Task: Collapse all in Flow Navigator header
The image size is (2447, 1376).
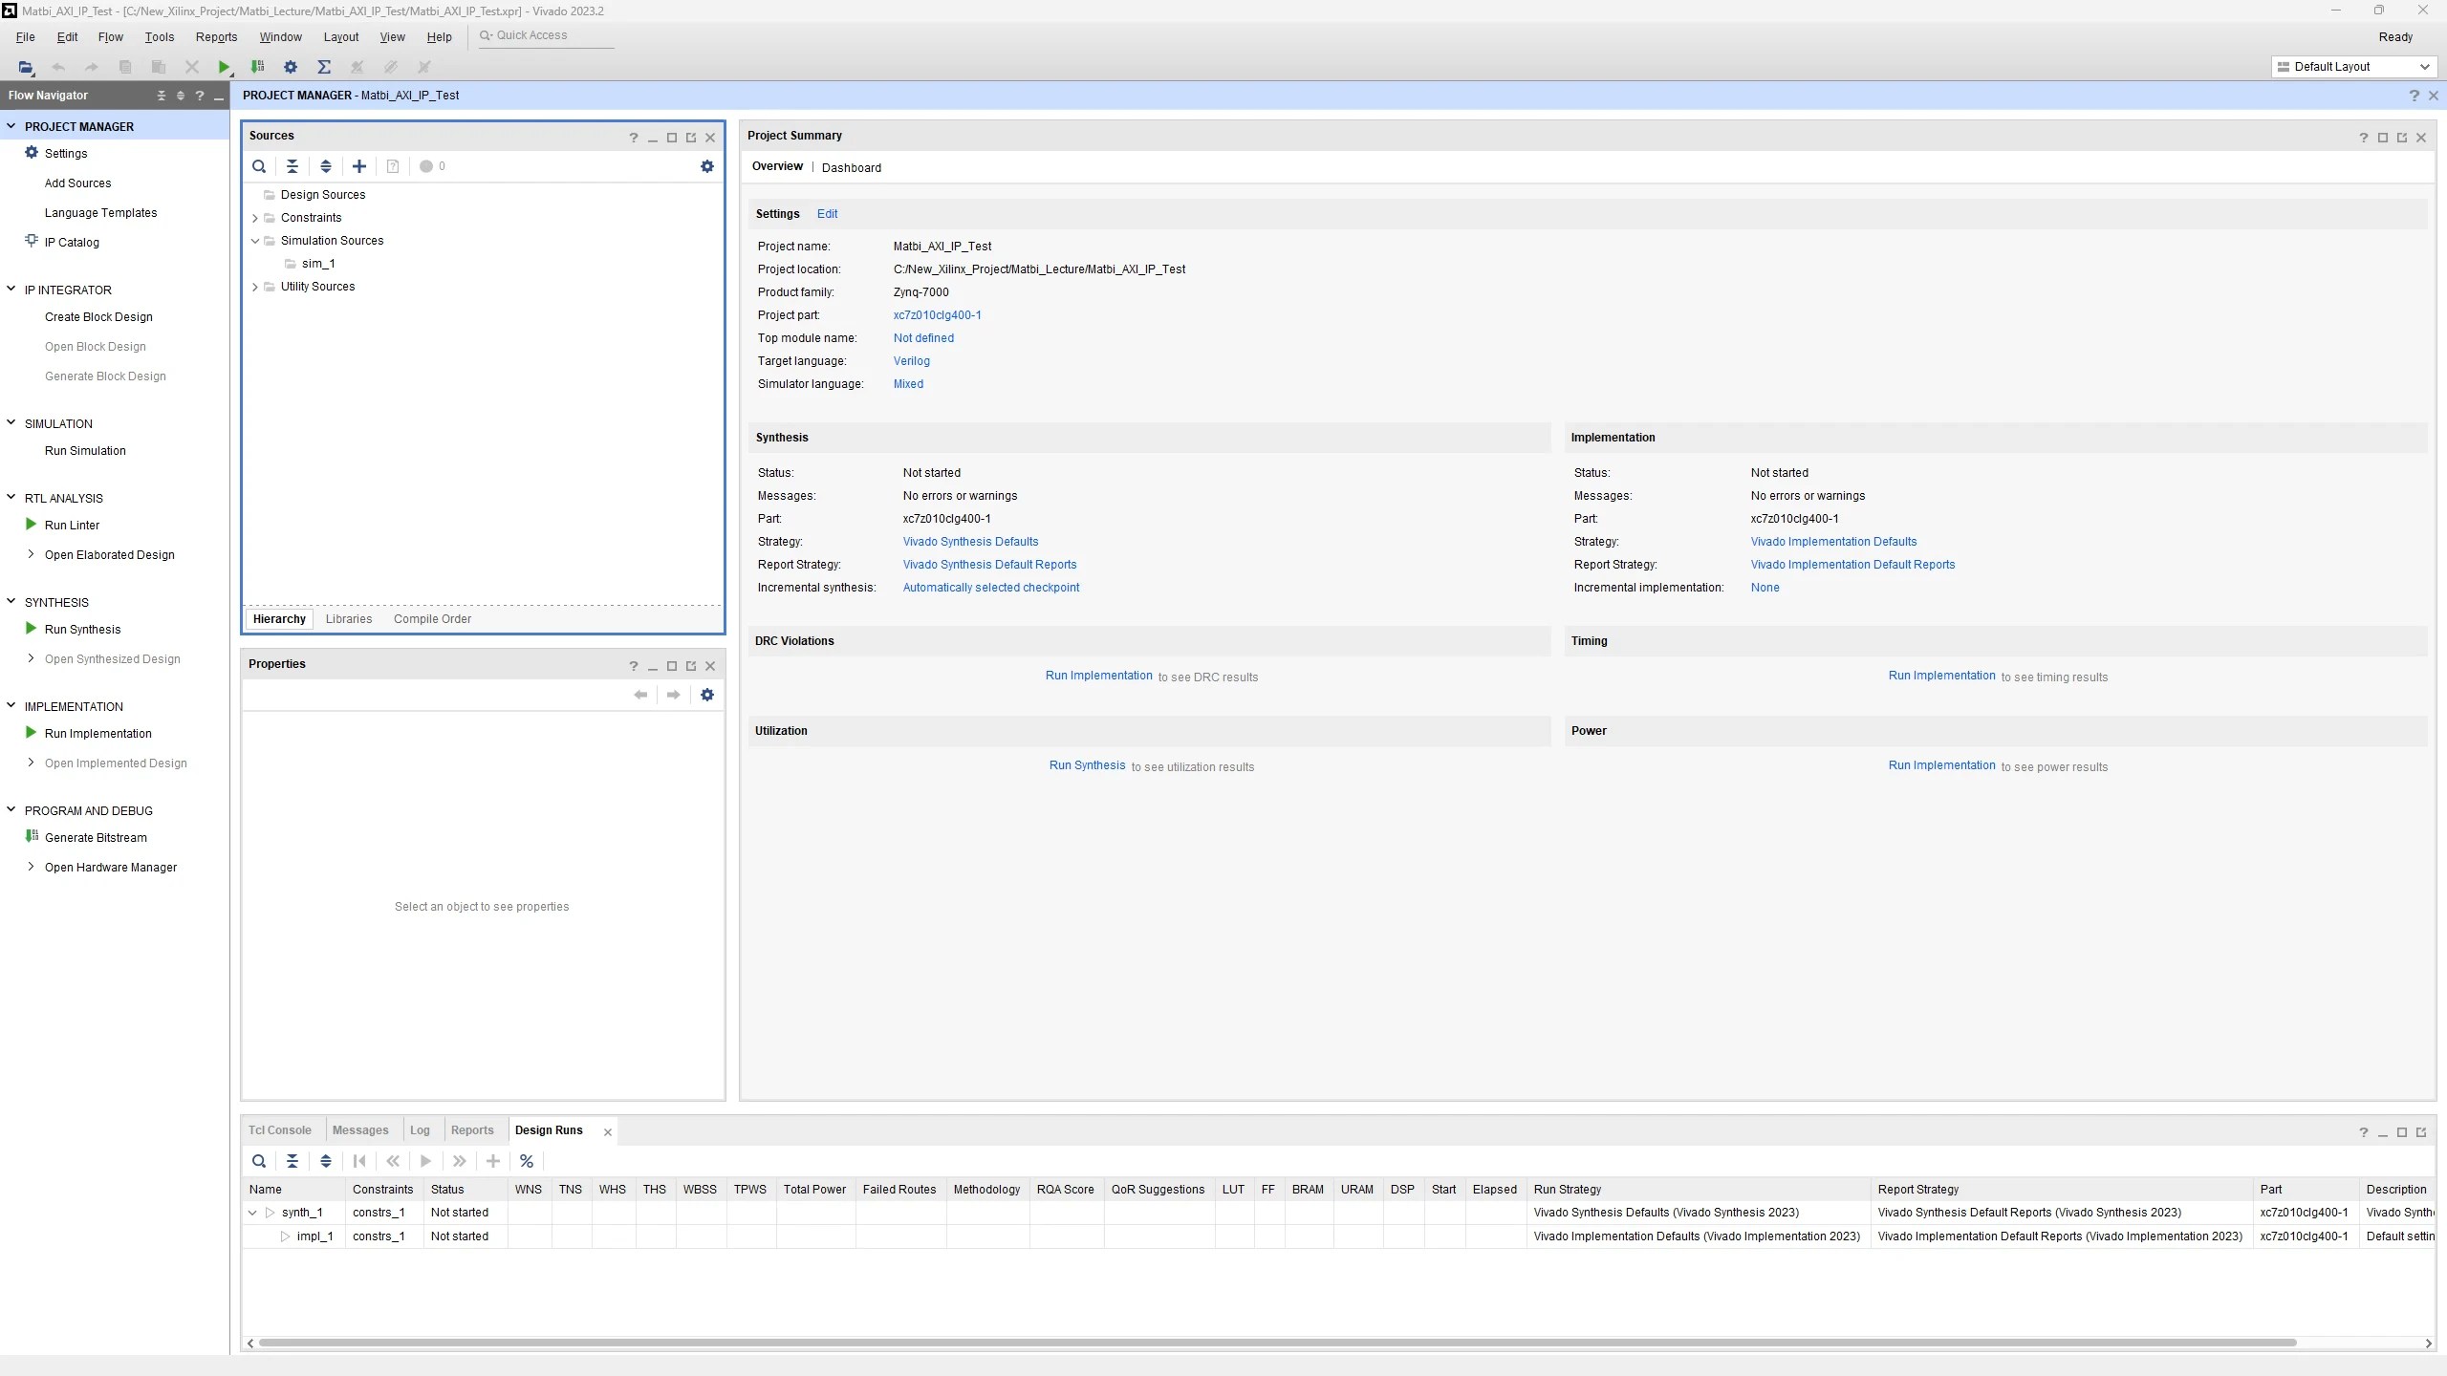Action: (x=162, y=96)
